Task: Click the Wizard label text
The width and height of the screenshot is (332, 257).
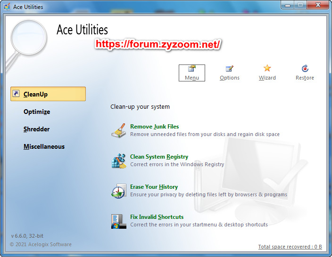Action: point(267,78)
